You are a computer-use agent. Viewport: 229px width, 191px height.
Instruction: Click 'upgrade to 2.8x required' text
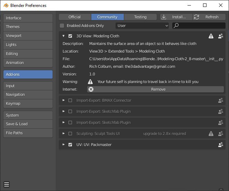(x=165, y=134)
